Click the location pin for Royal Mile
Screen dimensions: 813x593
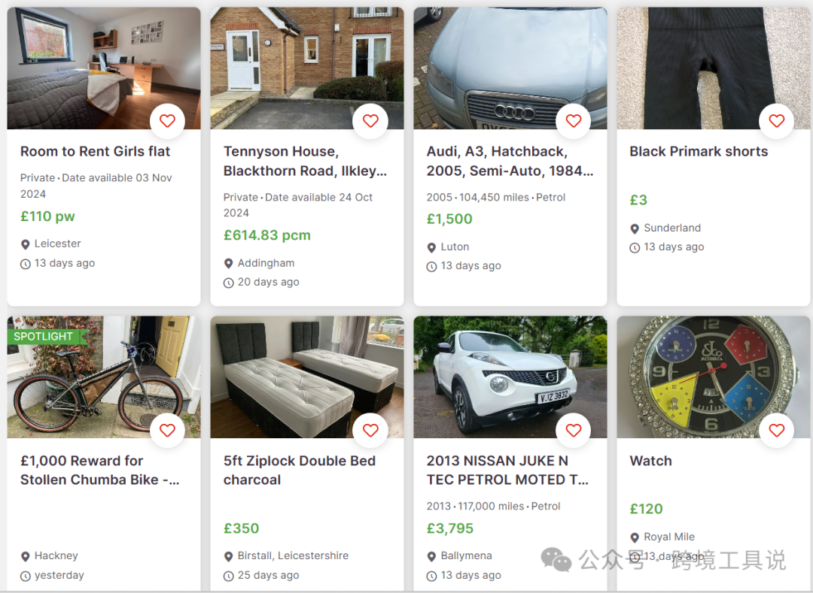point(634,537)
